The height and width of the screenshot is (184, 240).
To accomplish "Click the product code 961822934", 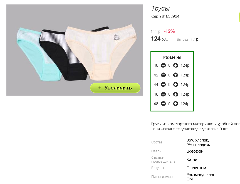I will point(169,16).
